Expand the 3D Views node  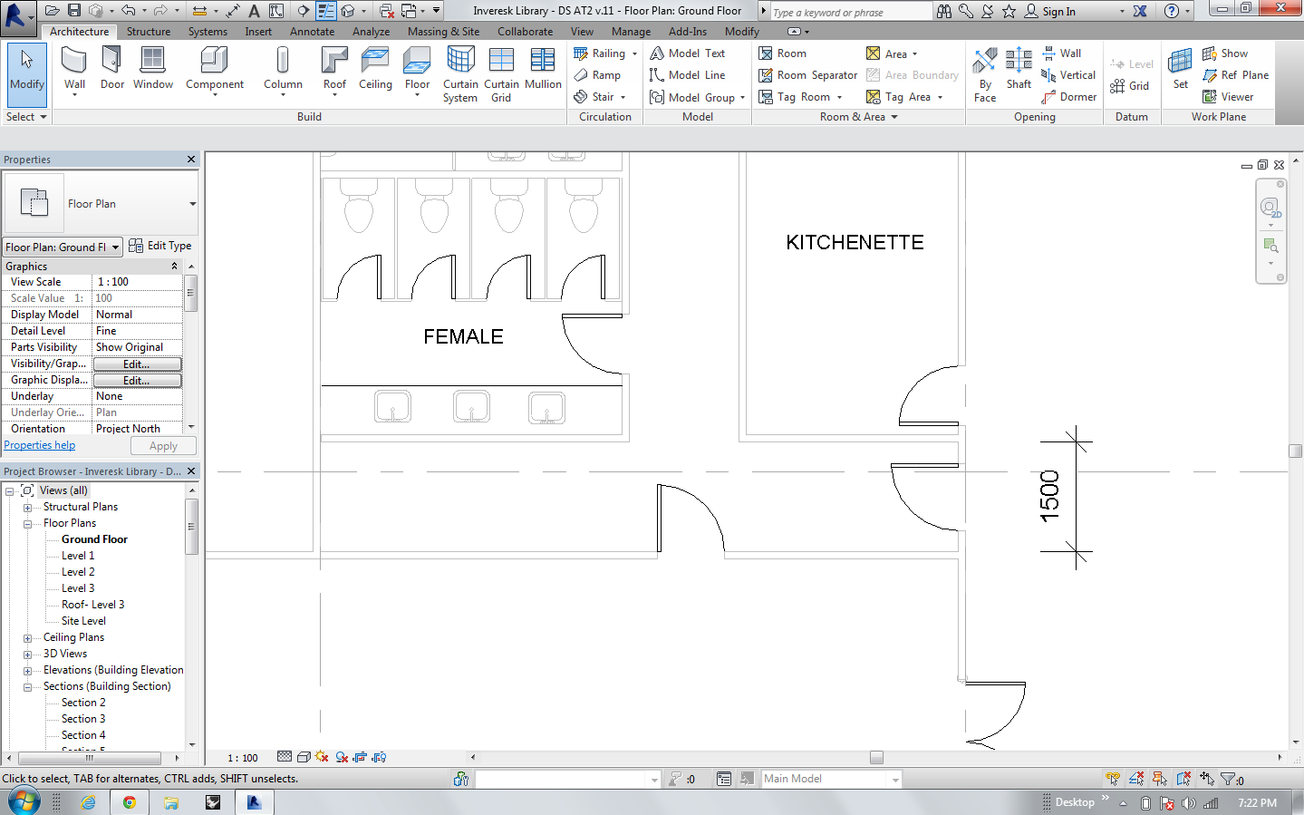[27, 654]
